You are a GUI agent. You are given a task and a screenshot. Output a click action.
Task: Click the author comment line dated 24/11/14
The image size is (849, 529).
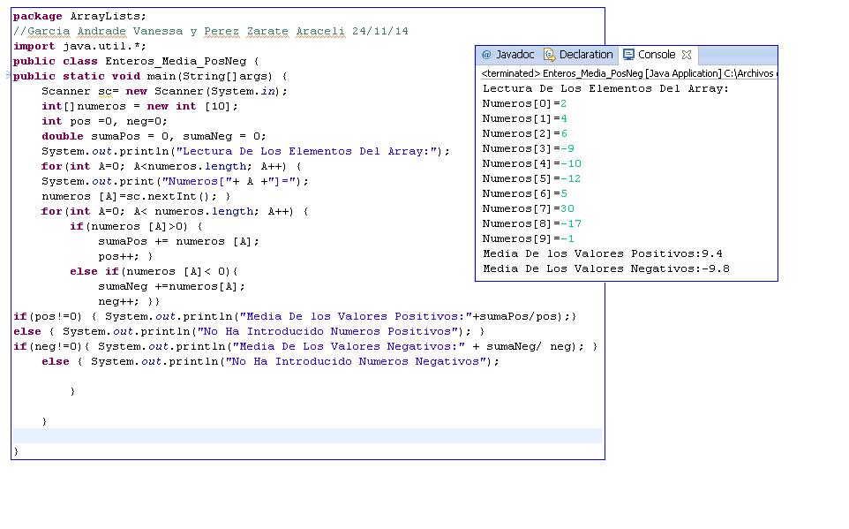click(x=211, y=32)
